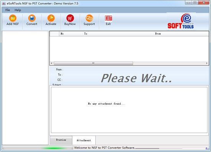Click the "Please Wait.." message

coord(136,78)
